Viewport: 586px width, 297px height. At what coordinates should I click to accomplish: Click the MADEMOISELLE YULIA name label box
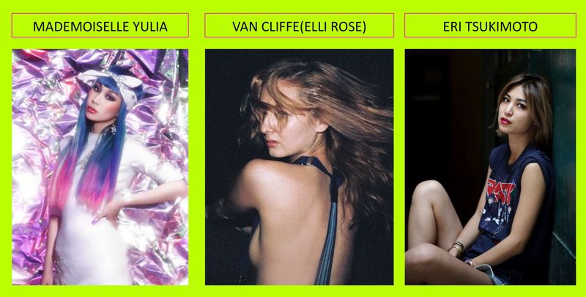[100, 26]
